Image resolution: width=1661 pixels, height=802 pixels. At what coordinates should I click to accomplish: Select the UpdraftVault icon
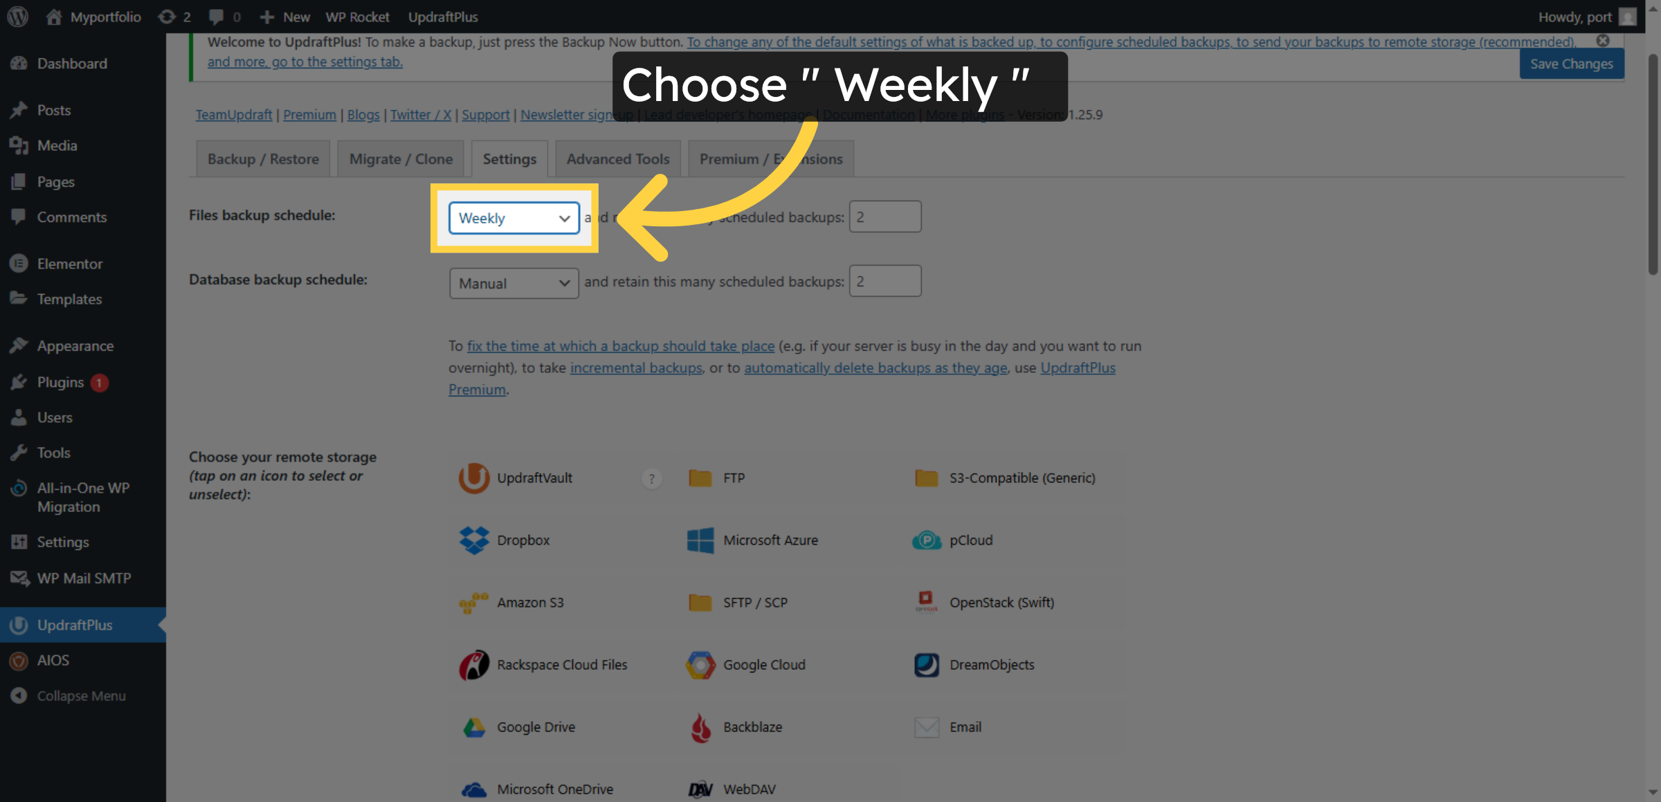point(474,478)
